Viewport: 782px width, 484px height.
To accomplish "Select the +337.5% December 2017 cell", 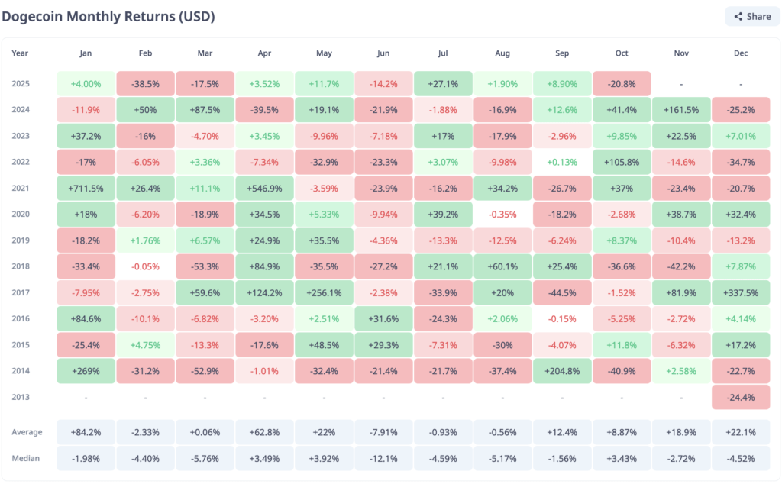I will pyautogui.click(x=740, y=292).
